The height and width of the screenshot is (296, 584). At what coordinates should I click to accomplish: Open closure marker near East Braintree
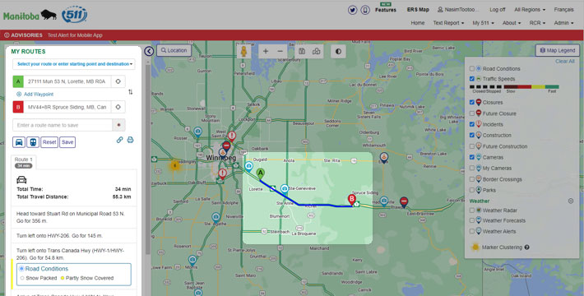click(x=404, y=202)
